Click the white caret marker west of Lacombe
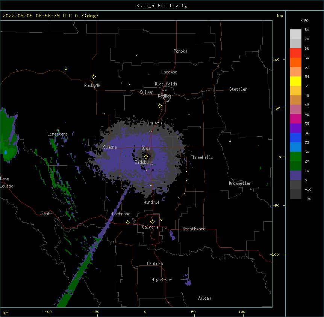This screenshot has height=317, width=324. [149, 74]
